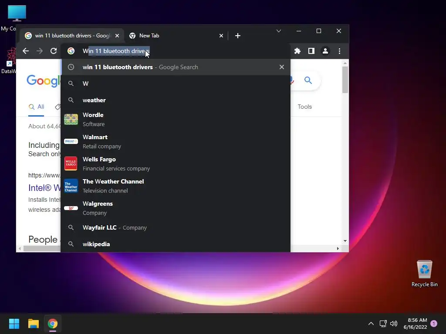Image resolution: width=446 pixels, height=334 pixels.
Task: Select the Walmart Retail company suggestion
Action: point(176,141)
